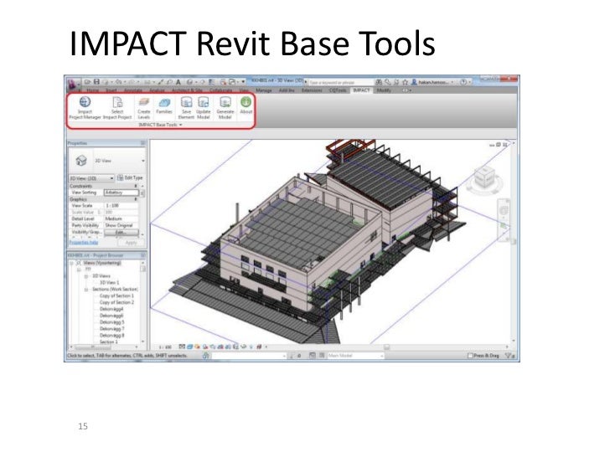The height and width of the screenshot is (457, 610).
Task: Click the 1 : 100 scale in view control bar
Action: click(x=165, y=347)
